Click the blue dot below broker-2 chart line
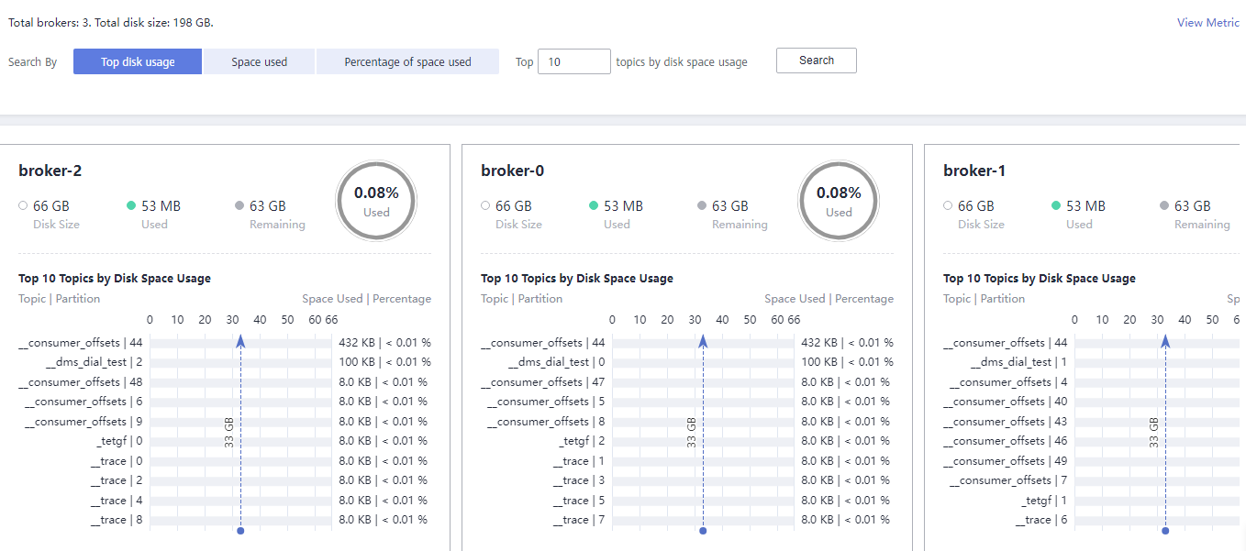Screen dimensions: 1246x551 tap(240, 531)
